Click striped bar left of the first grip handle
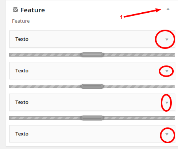 click(45, 55)
